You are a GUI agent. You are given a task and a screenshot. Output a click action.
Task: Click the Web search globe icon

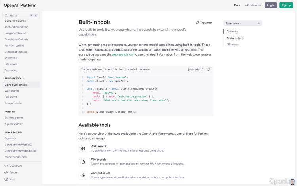click(83, 148)
